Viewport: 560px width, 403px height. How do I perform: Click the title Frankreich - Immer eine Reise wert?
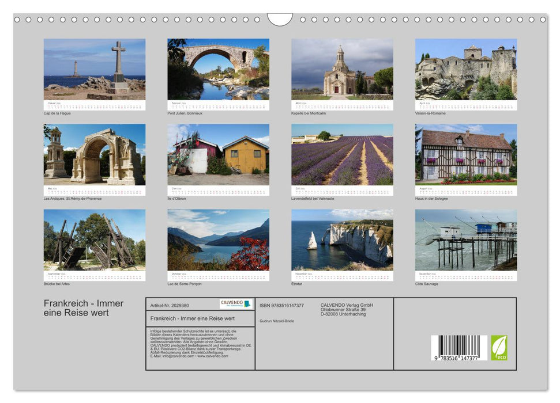(83, 307)
